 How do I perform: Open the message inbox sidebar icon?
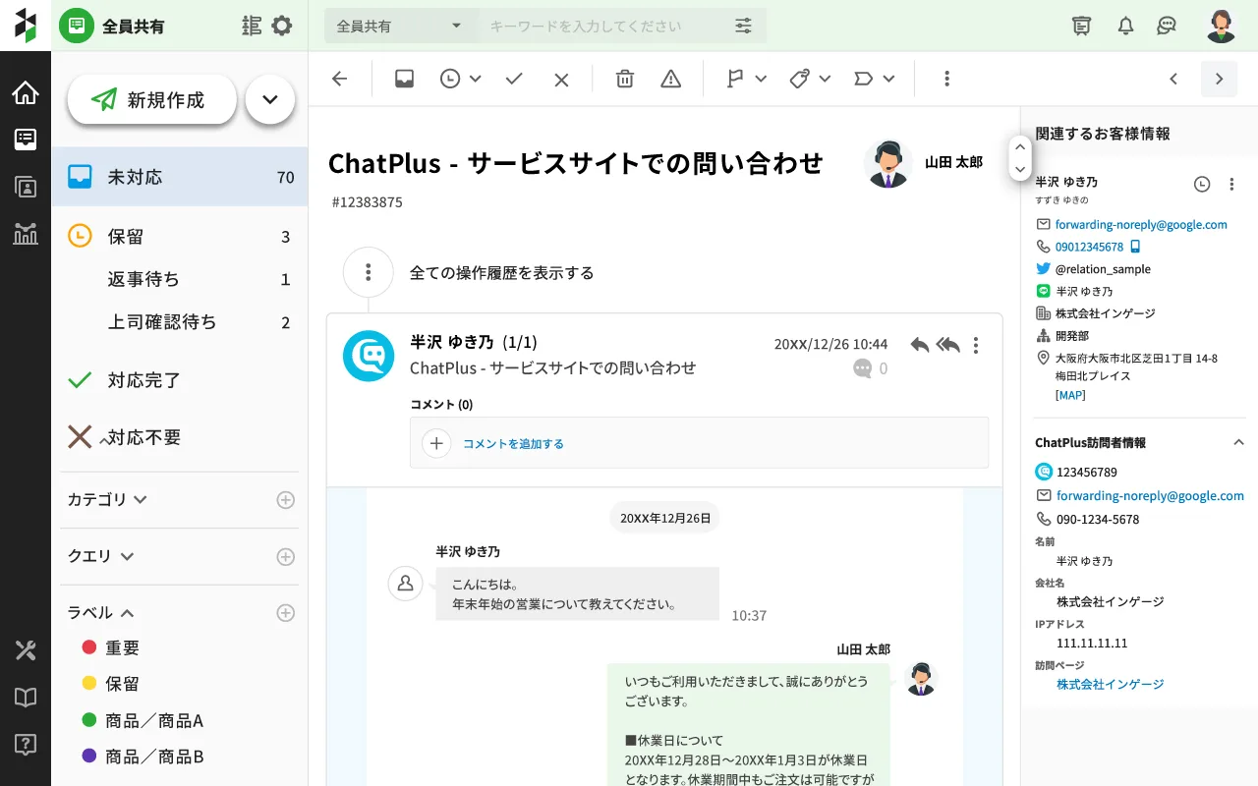point(26,140)
